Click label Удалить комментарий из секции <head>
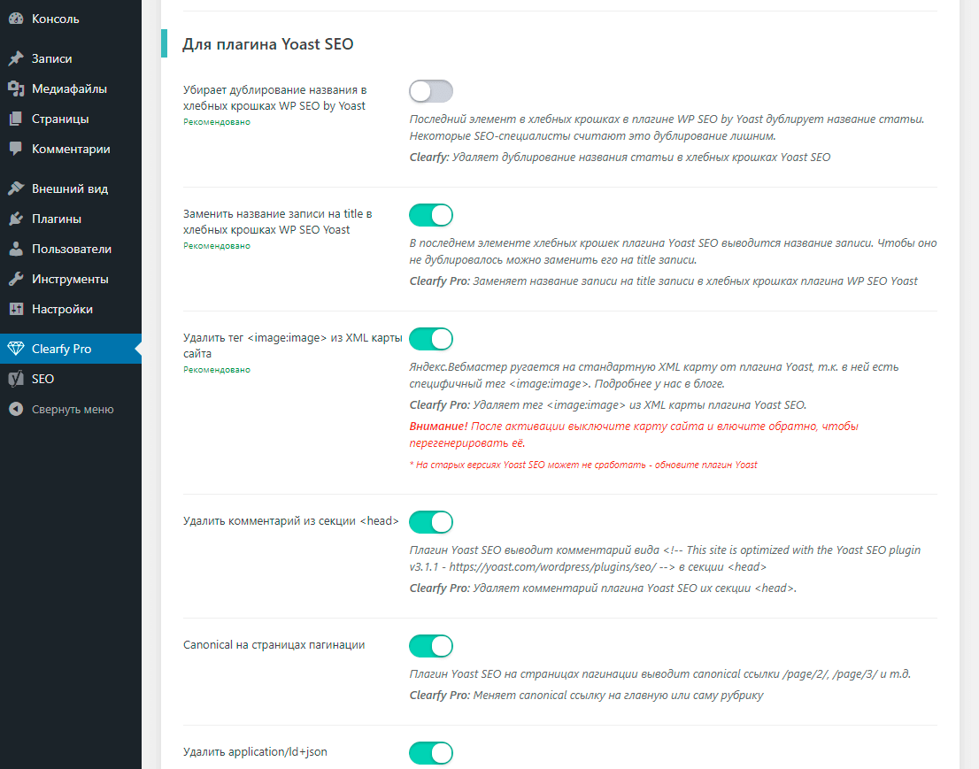 click(291, 520)
